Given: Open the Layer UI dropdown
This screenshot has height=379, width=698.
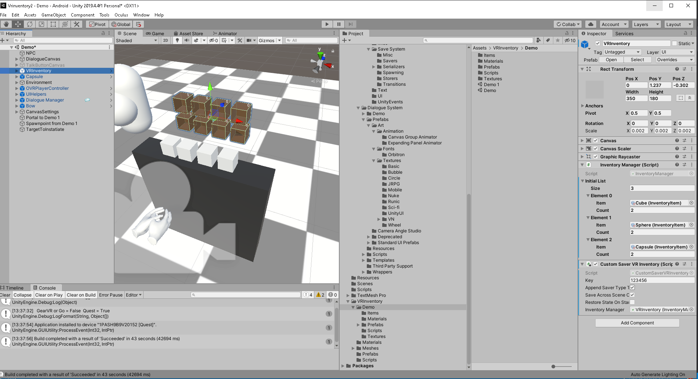Looking at the screenshot, I should (x=677, y=52).
